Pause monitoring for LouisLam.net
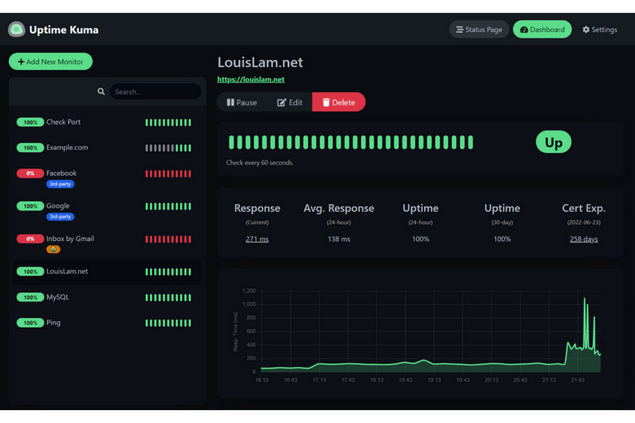 (x=242, y=102)
